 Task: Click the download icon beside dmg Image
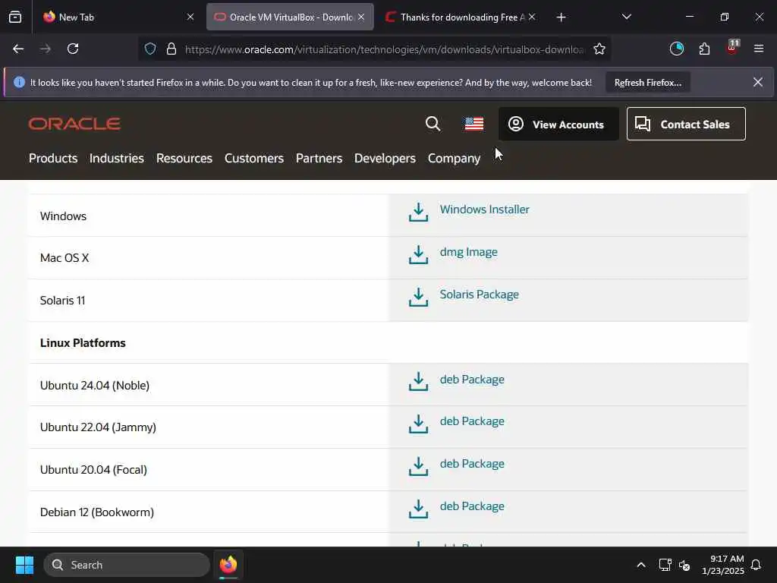click(x=418, y=255)
